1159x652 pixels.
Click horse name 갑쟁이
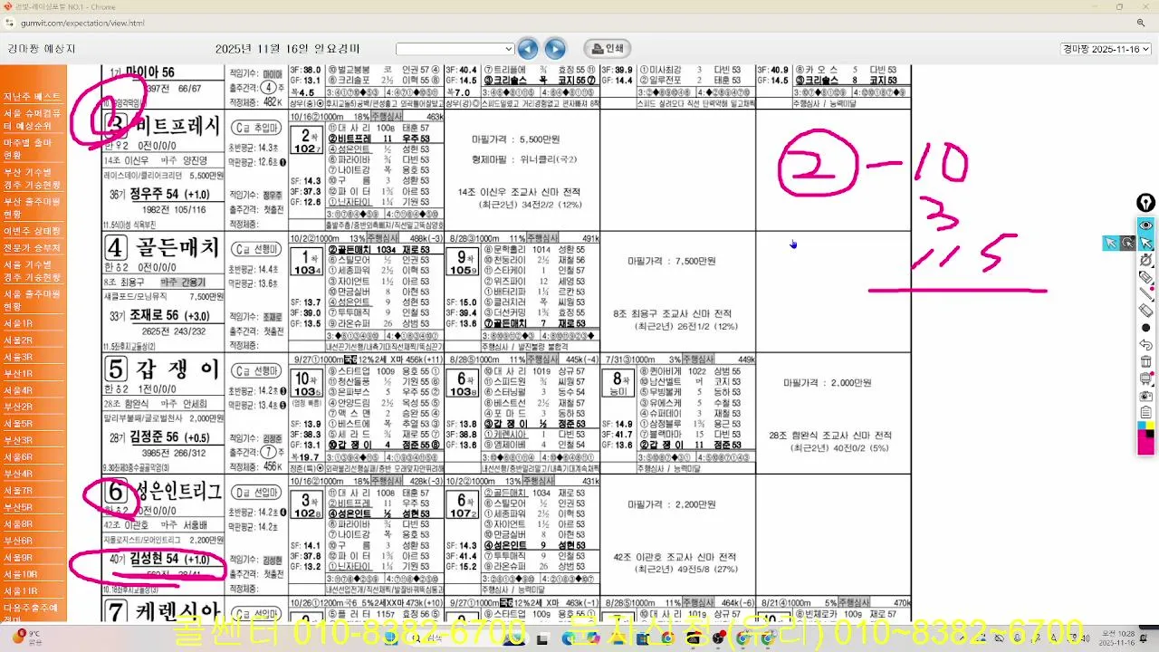177,368
